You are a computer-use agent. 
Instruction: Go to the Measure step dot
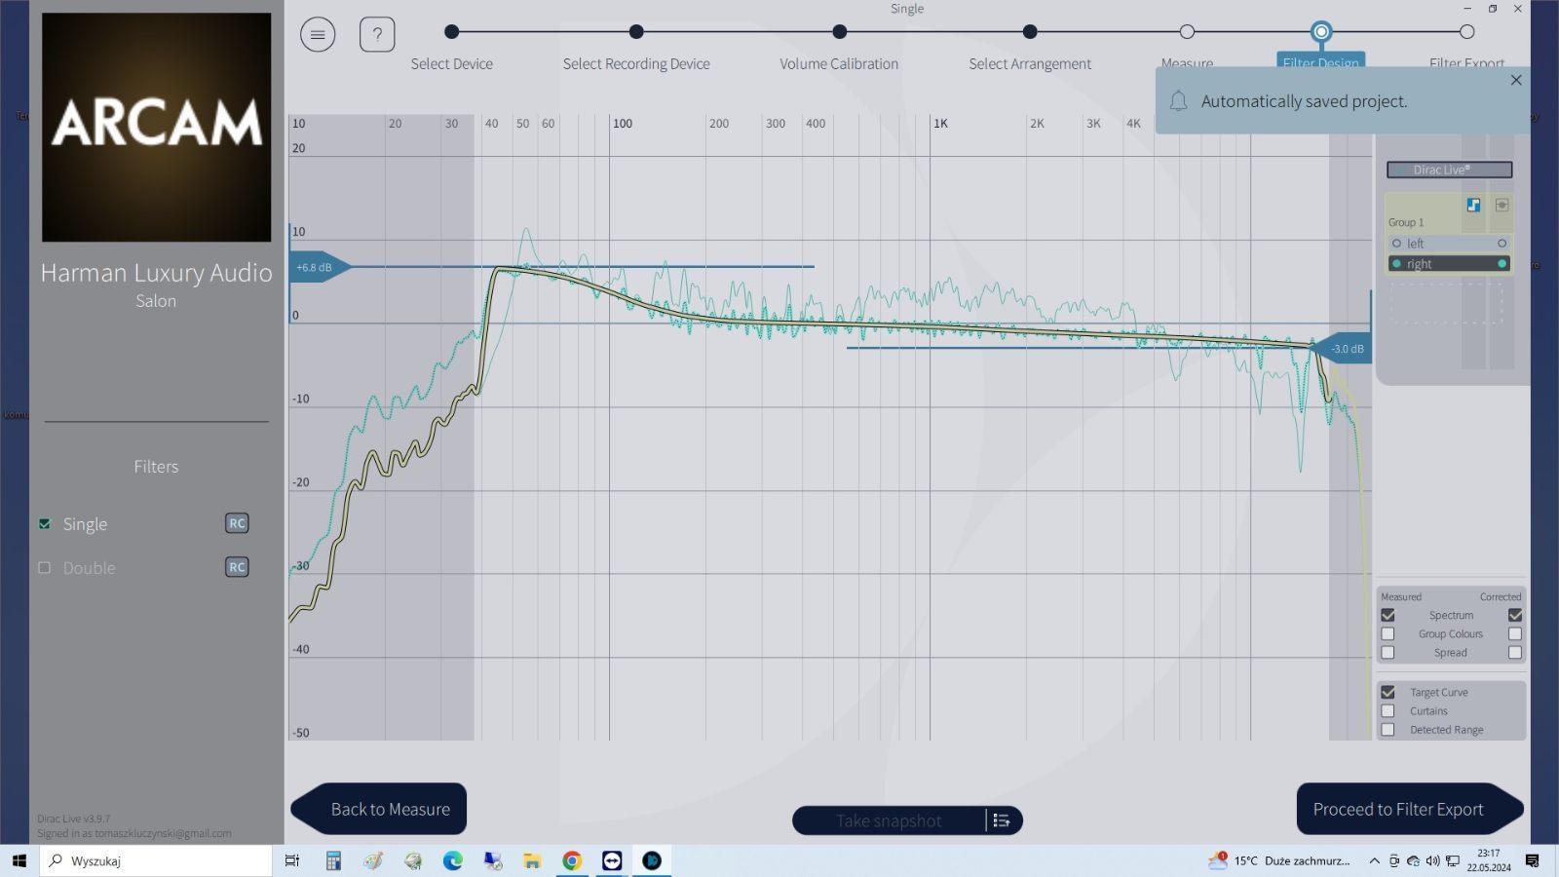[x=1187, y=32]
